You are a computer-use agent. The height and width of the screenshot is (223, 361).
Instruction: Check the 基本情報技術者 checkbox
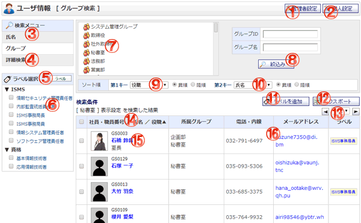11,157
